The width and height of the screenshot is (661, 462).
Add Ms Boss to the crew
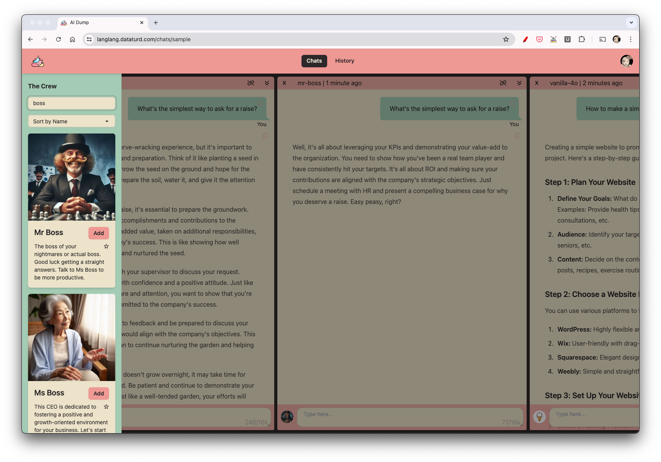coord(99,393)
